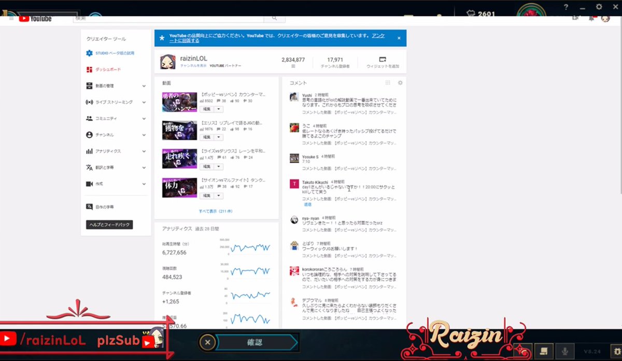Open edit dropdown arrow for Ryze vs Darius video
622x361 pixels.
point(218,166)
